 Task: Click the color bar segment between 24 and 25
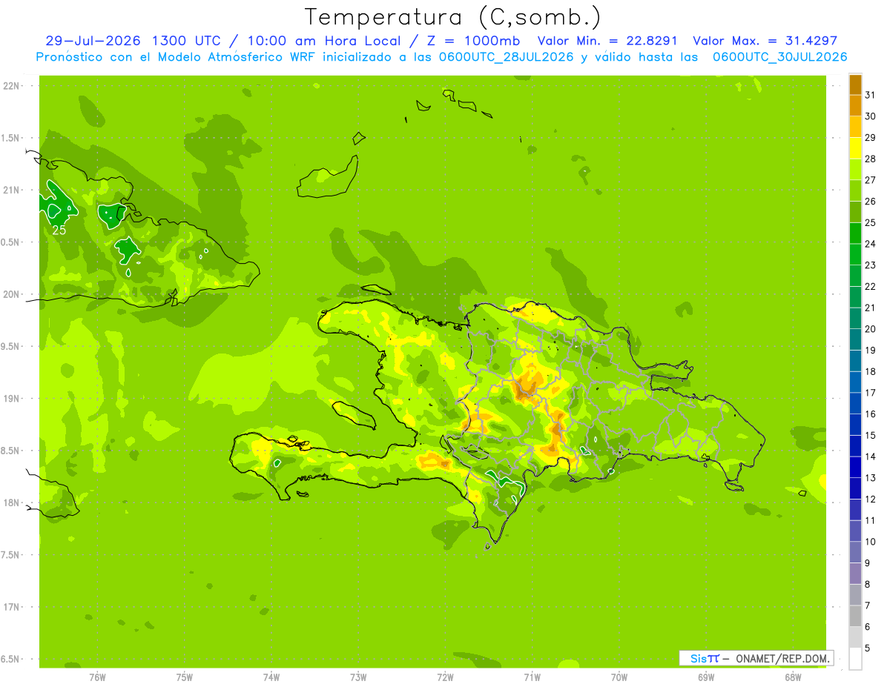pyautogui.click(x=855, y=233)
